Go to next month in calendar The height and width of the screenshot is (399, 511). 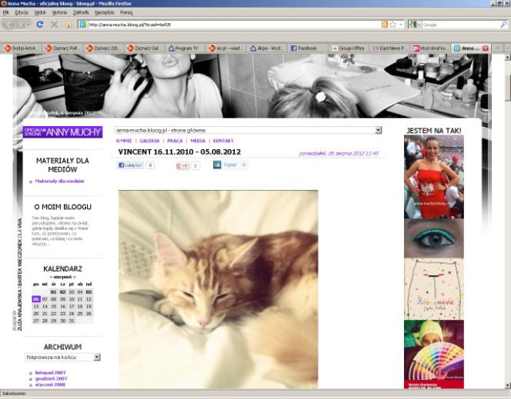75,277
